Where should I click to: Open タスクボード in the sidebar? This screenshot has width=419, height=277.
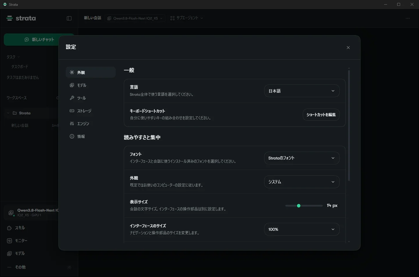pos(20,67)
